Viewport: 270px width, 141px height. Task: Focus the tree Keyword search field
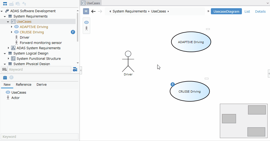39,69
